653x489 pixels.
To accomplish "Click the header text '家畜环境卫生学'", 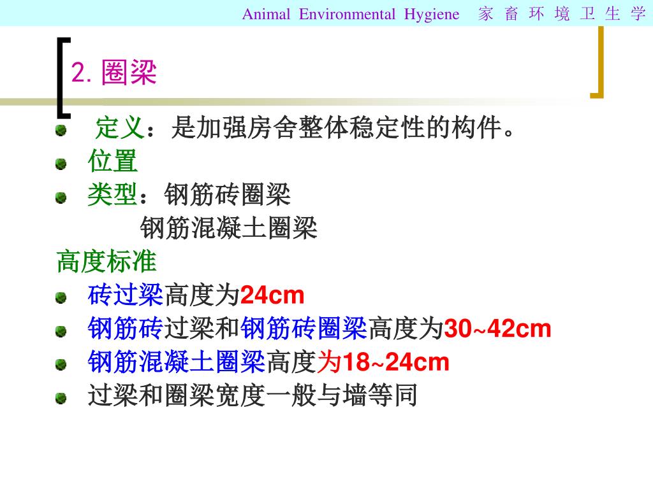I will click(x=562, y=14).
